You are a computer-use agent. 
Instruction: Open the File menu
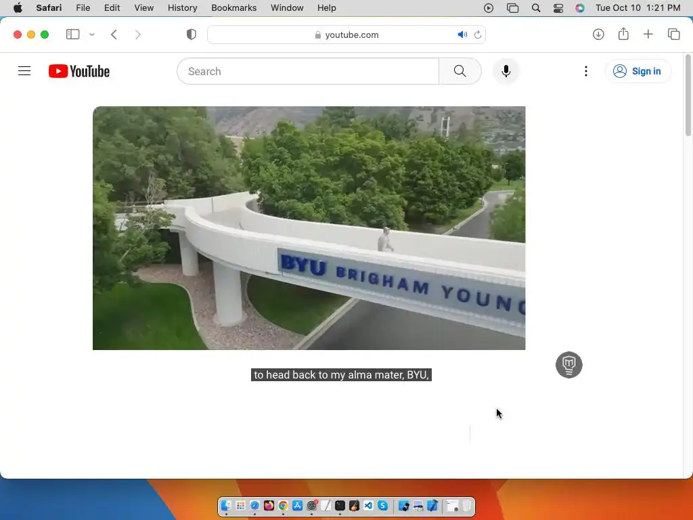[x=83, y=7]
